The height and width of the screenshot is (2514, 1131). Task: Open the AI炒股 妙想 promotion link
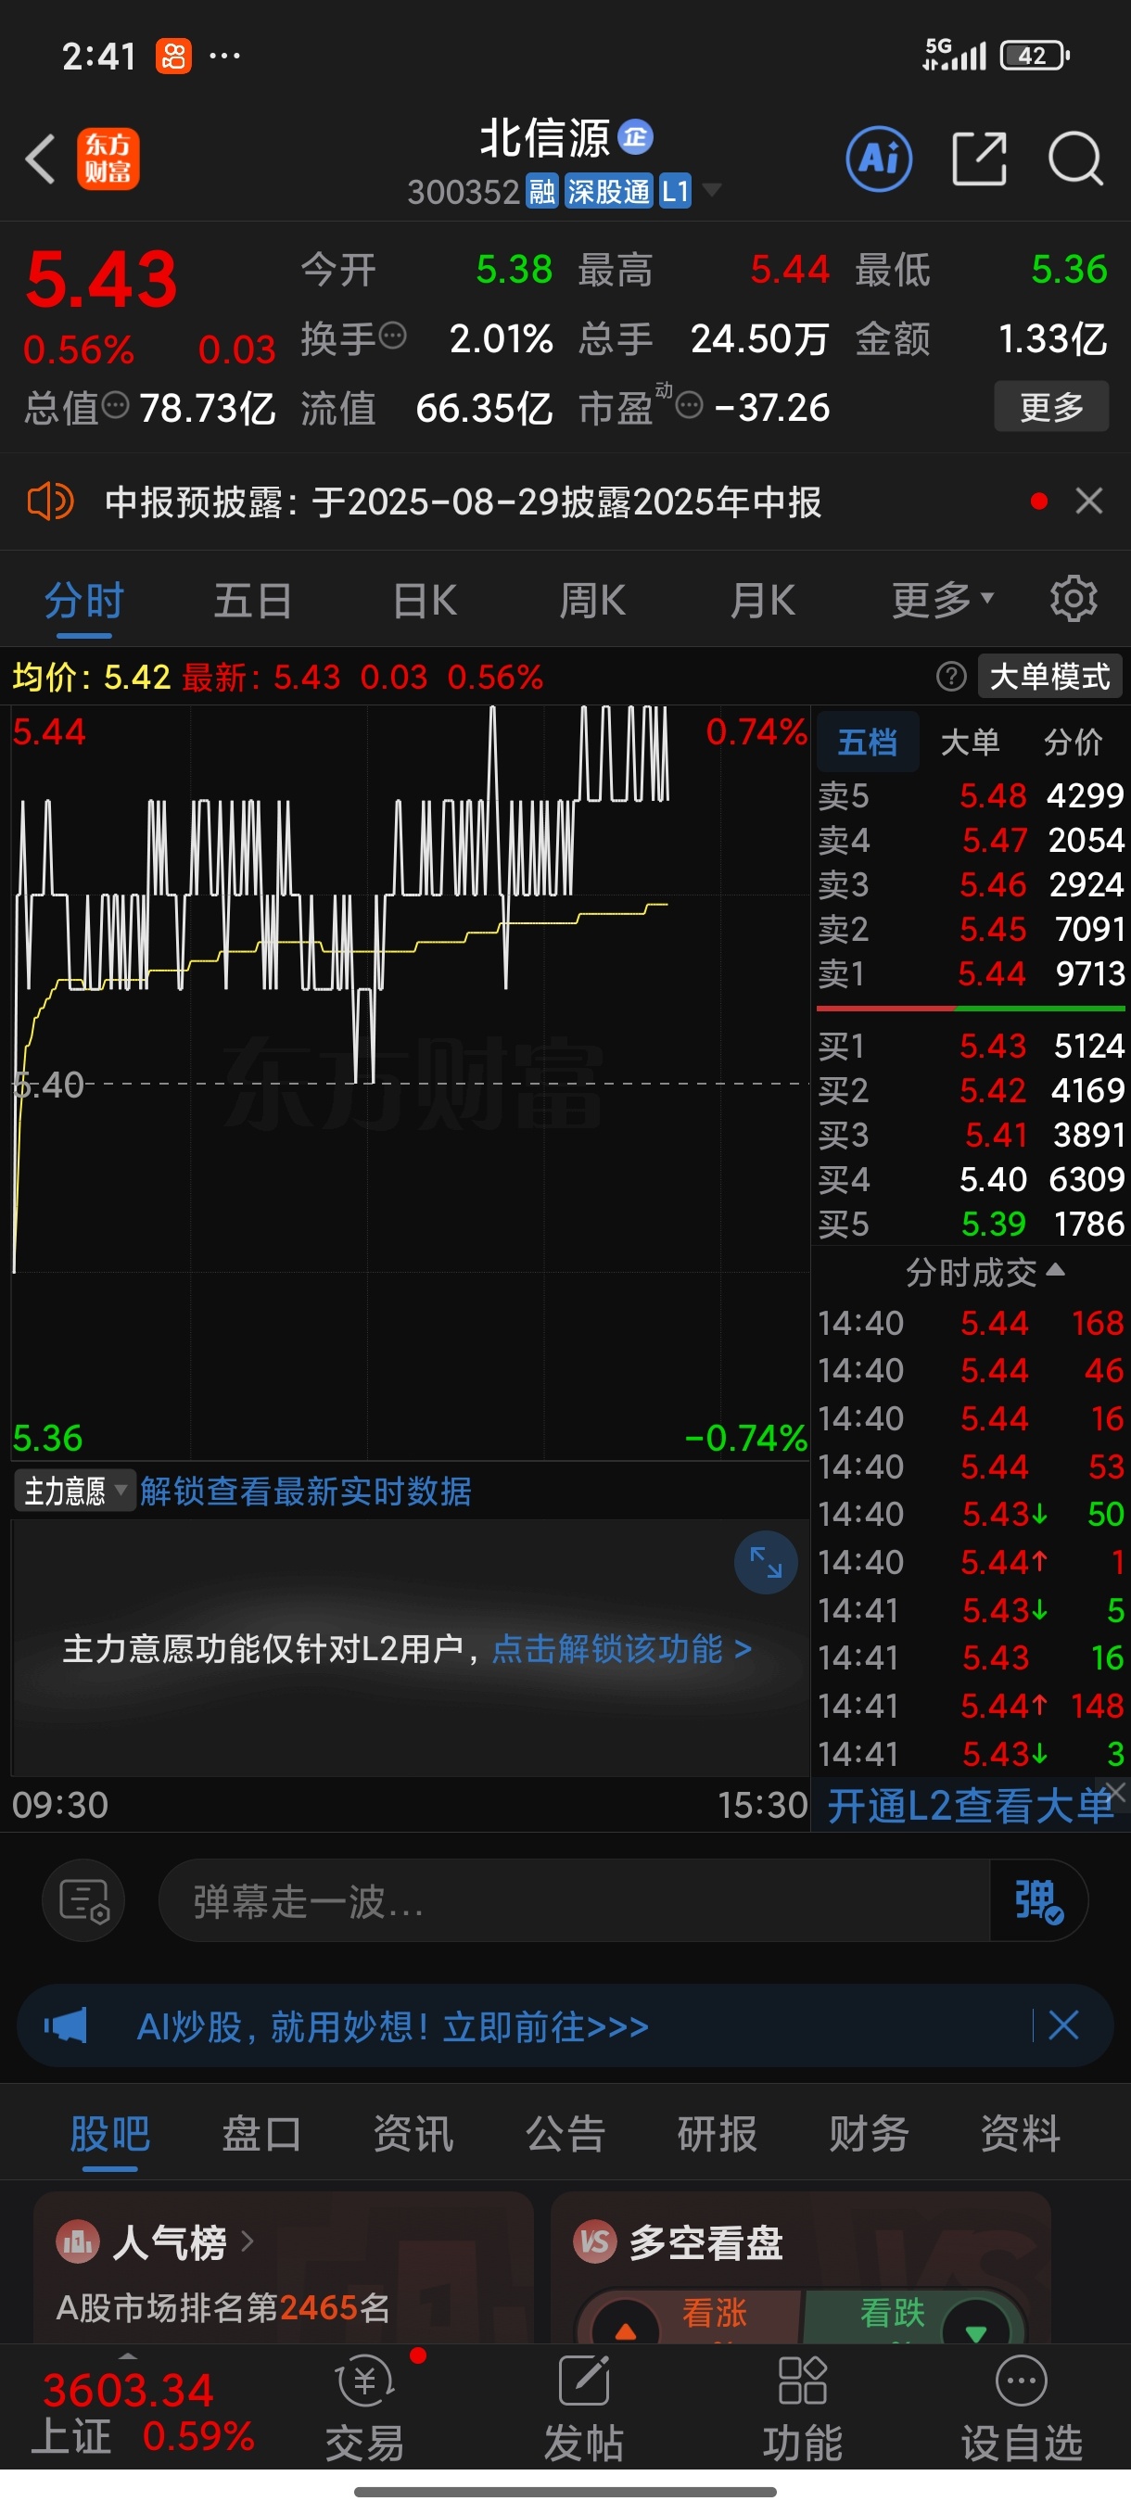[392, 2027]
